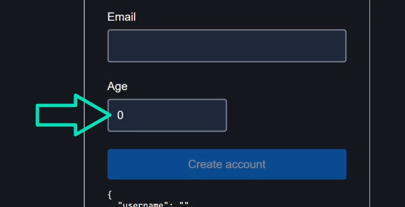Viewport: 405px width, 207px height.
Task: Click the Age field highlighted by the arrow
Action: [x=167, y=115]
